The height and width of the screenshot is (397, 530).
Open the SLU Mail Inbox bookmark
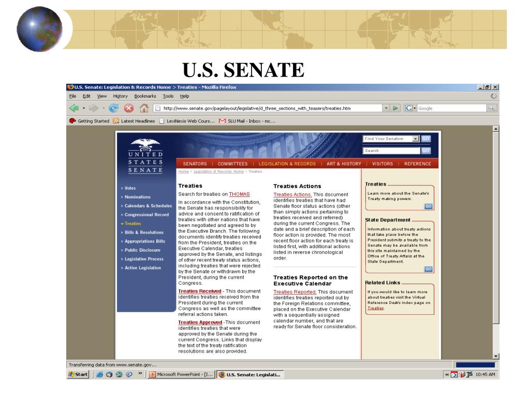click(x=247, y=121)
